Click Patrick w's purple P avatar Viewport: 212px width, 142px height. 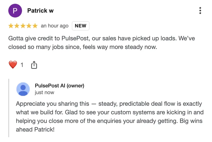point(15,11)
